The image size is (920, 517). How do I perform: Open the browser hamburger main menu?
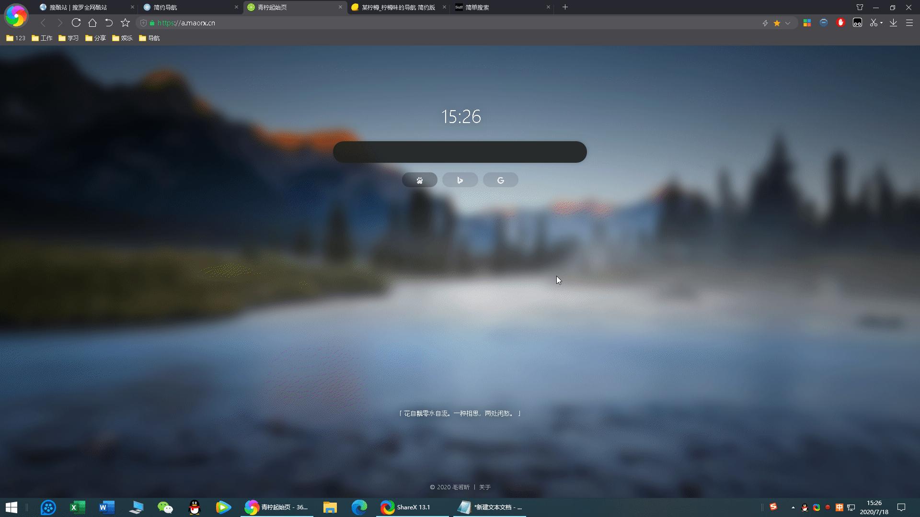tap(909, 22)
